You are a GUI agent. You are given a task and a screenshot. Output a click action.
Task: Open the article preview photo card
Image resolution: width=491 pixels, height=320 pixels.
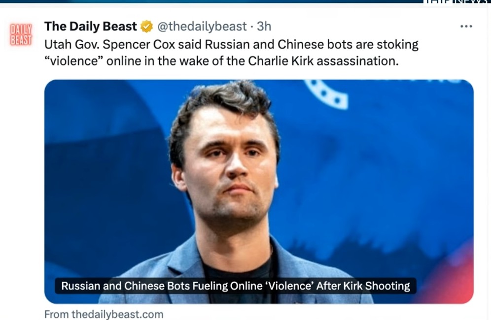[259, 192]
